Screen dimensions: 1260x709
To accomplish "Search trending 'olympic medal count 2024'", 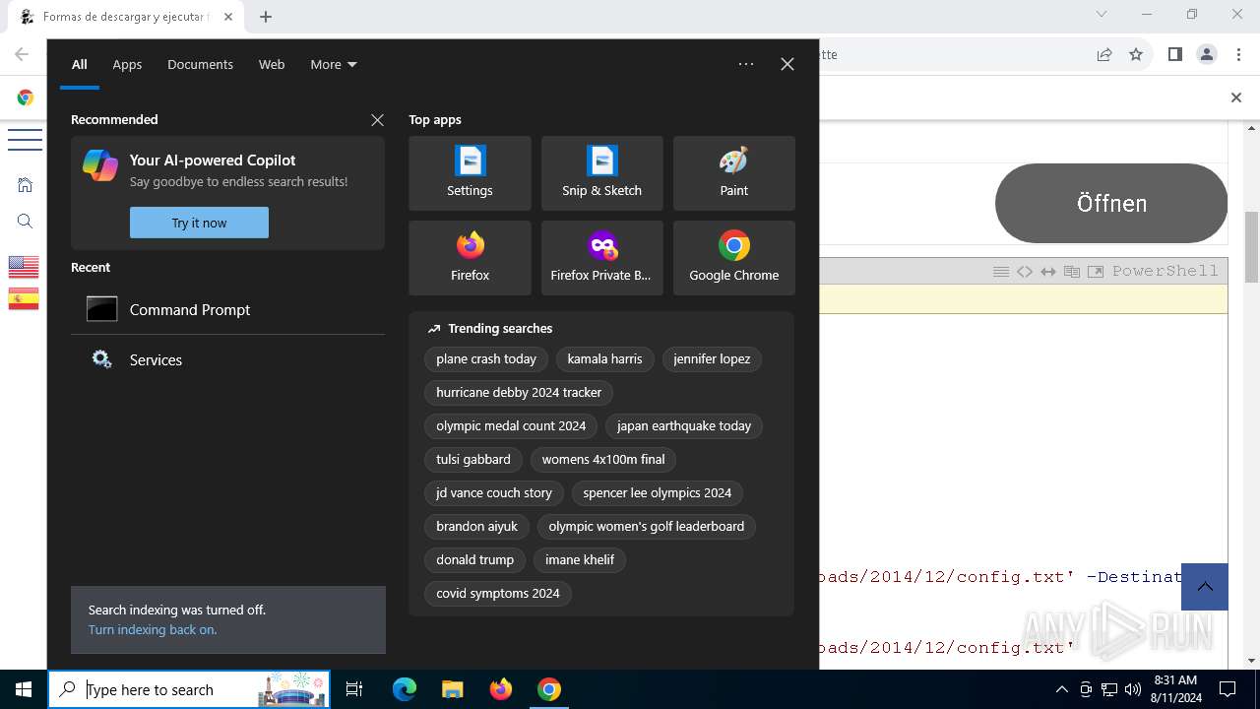I will (511, 426).
